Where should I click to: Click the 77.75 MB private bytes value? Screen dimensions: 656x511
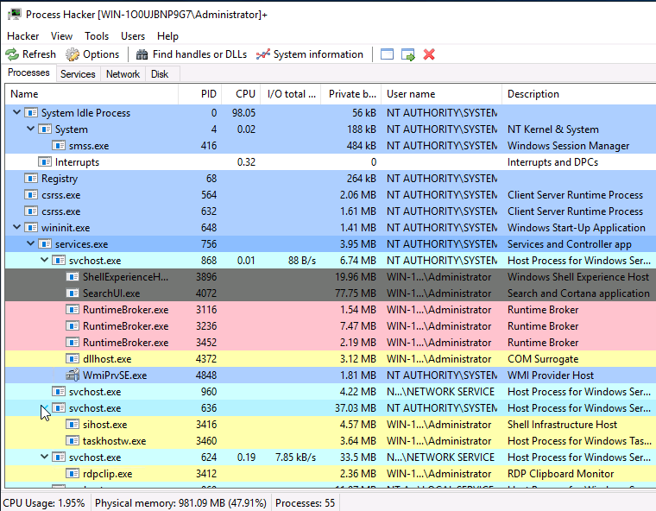coord(356,293)
